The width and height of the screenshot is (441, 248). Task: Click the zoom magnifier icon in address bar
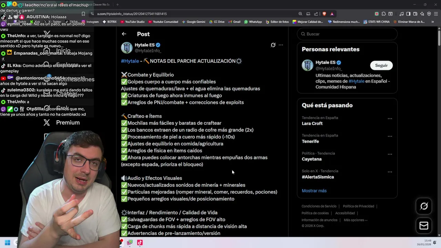click(x=300, y=14)
